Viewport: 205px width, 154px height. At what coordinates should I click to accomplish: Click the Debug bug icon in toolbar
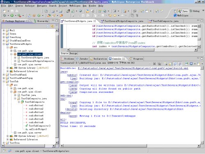pos(5,16)
